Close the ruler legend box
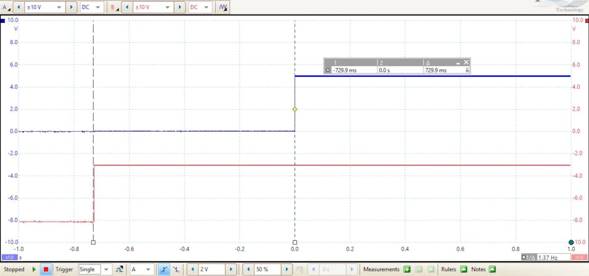Image resolution: width=589 pixels, height=276 pixels. [466, 63]
